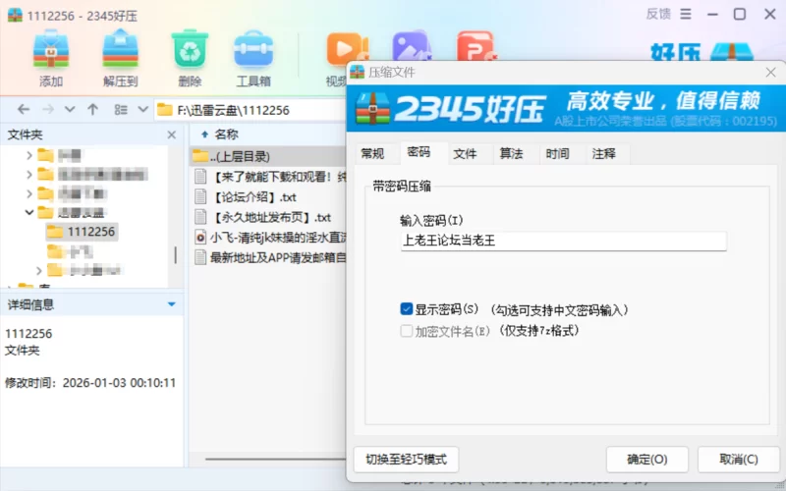786x491 pixels.
Task: Click the 反馈 feedback link
Action: pos(658,14)
